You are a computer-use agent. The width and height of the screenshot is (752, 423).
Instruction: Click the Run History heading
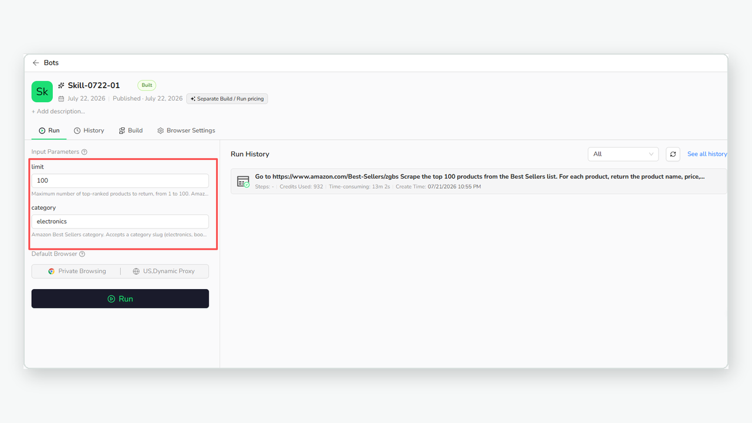point(250,154)
